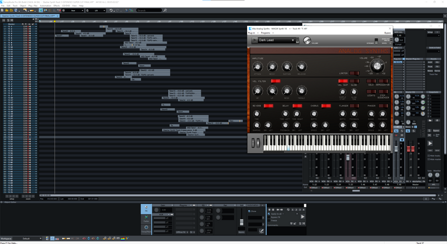Select the FX tab in object editor
447x244 pixels.
click(x=146, y=209)
